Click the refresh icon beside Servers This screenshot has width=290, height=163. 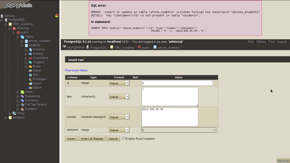[x=57, y=16]
